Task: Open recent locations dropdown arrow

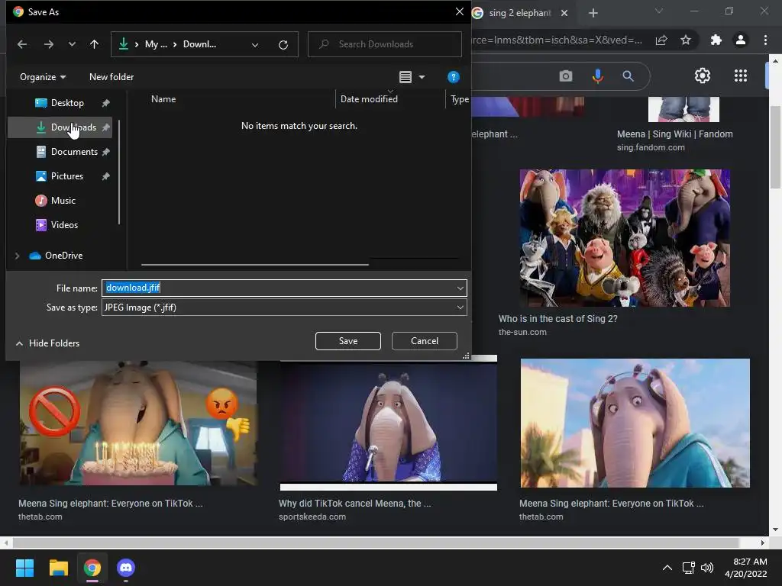Action: pyautogui.click(x=72, y=44)
